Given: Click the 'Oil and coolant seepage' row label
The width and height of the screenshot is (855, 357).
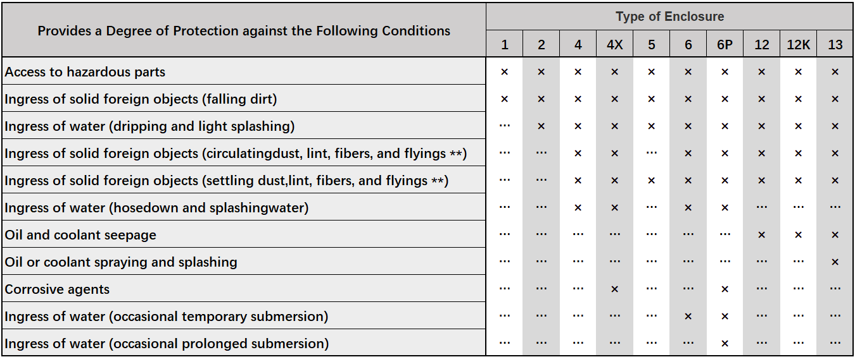Looking at the screenshot, I should coord(80,235).
